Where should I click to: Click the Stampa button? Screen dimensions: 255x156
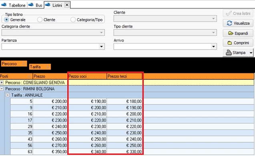pyautogui.click(x=236, y=53)
